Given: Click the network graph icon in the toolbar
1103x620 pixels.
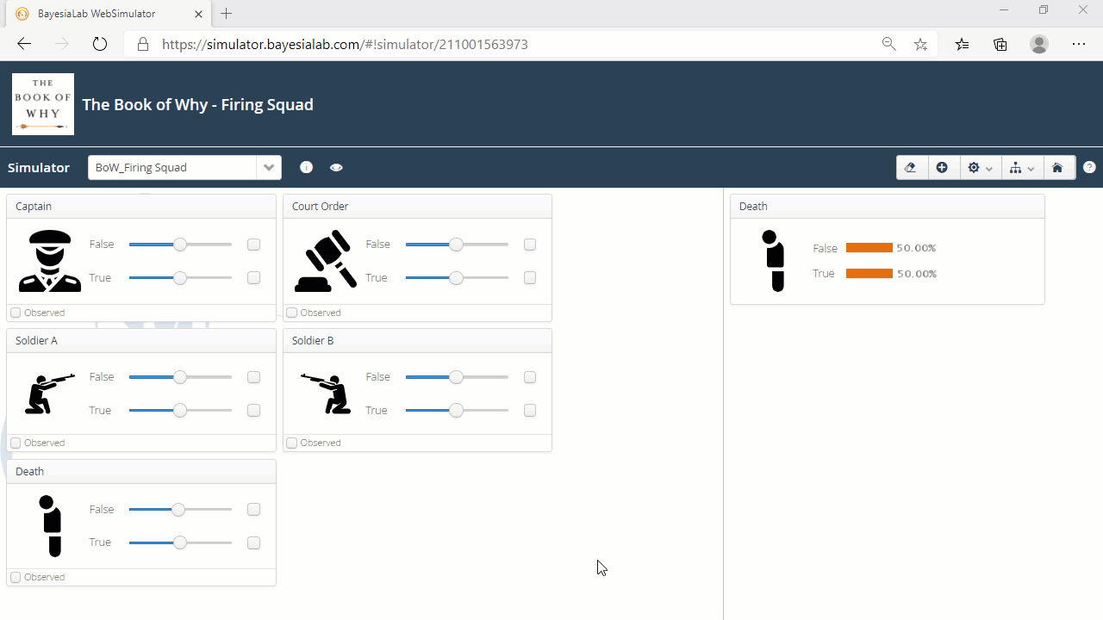Looking at the screenshot, I should click(1017, 167).
